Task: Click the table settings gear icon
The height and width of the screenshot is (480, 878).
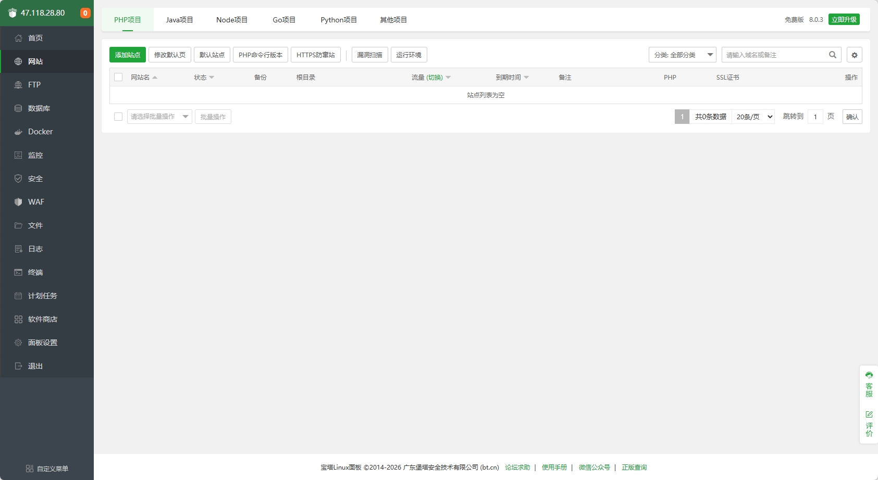Action: 855,55
